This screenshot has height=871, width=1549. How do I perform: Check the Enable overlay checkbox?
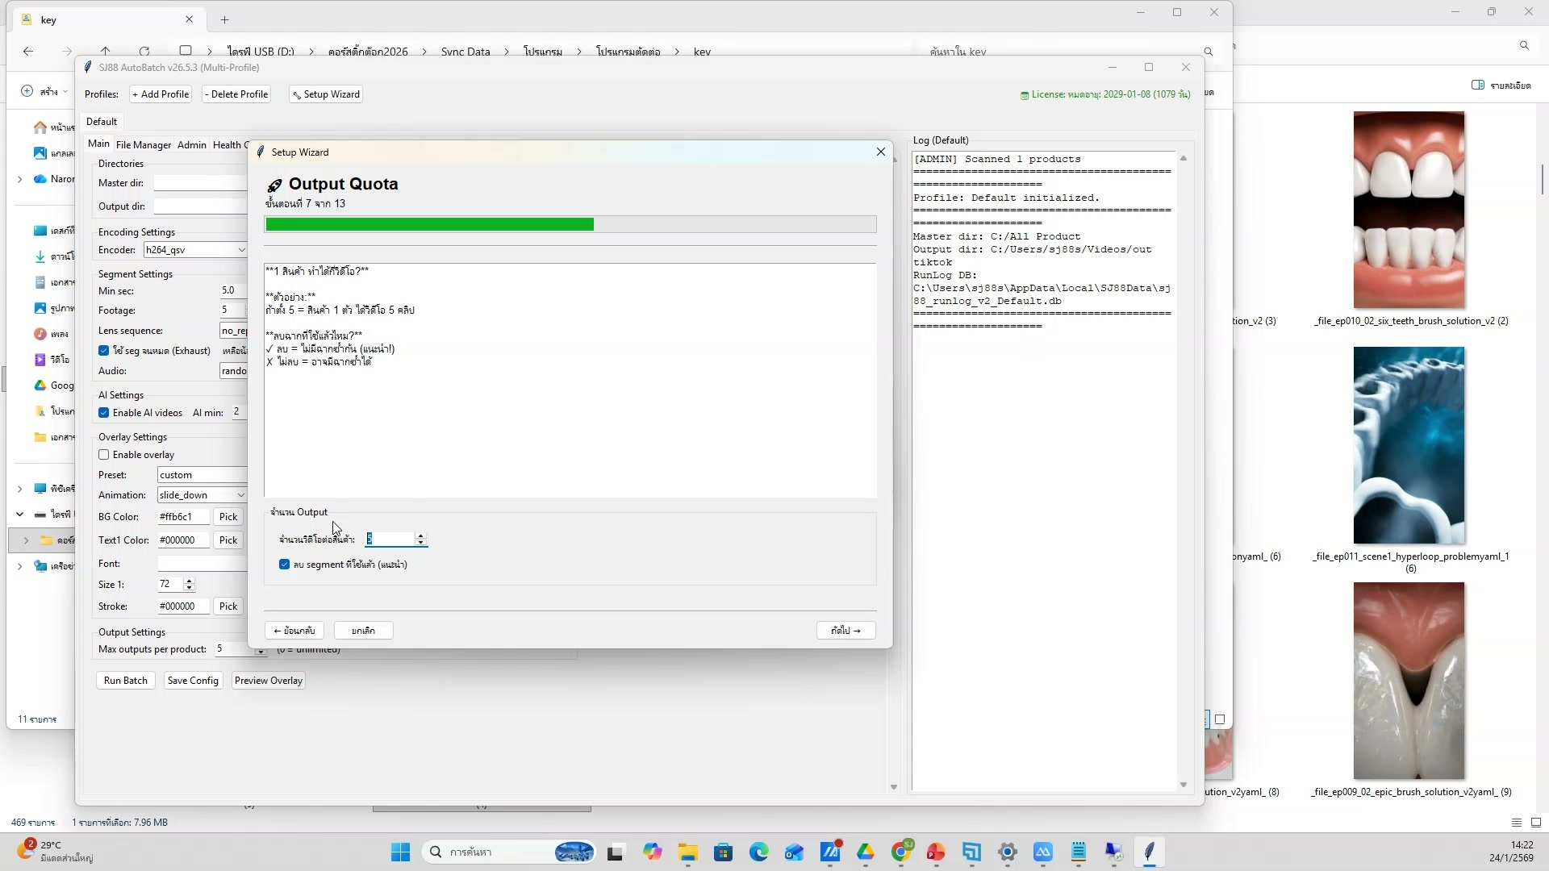104,455
